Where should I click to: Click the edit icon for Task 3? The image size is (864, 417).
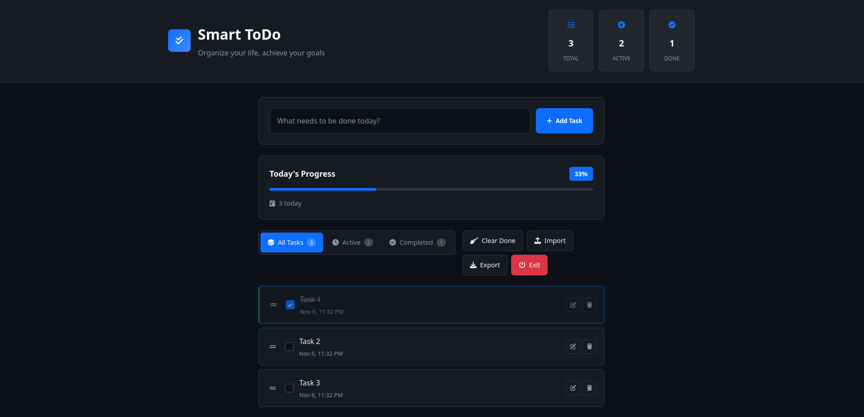point(573,388)
